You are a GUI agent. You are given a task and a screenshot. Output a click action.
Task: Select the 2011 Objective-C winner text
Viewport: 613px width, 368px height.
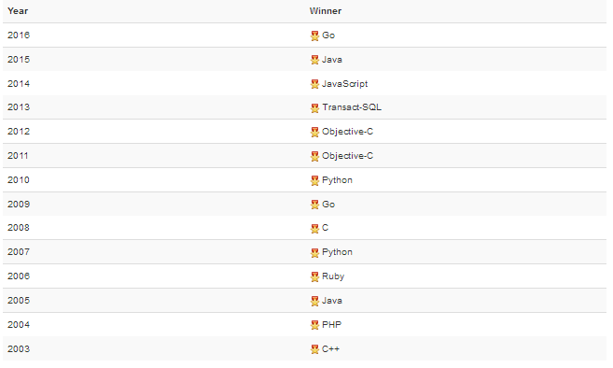(x=347, y=156)
